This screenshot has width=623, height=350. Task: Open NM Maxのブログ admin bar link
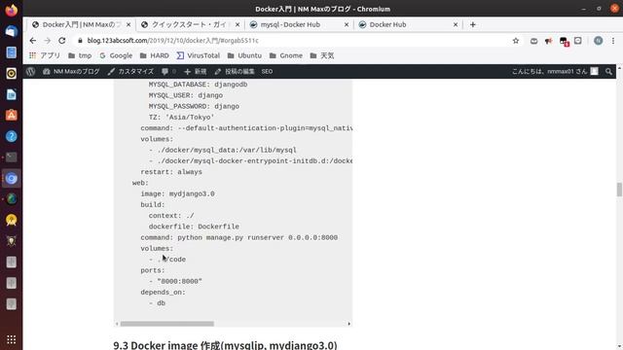(x=71, y=71)
